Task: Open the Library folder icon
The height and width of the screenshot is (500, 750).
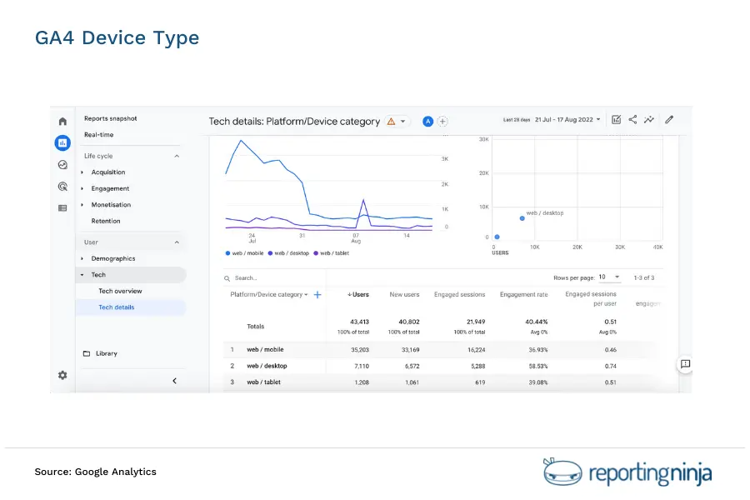Action: (x=87, y=353)
